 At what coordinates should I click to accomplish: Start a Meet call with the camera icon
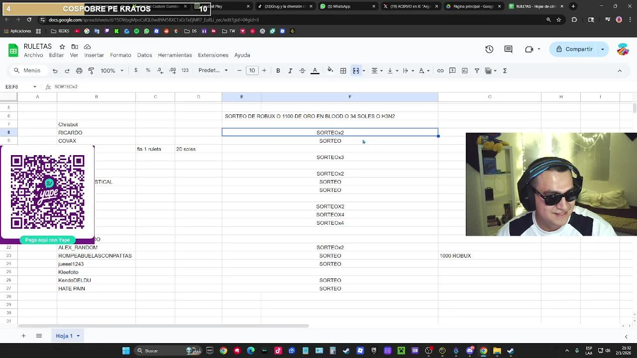(530, 49)
